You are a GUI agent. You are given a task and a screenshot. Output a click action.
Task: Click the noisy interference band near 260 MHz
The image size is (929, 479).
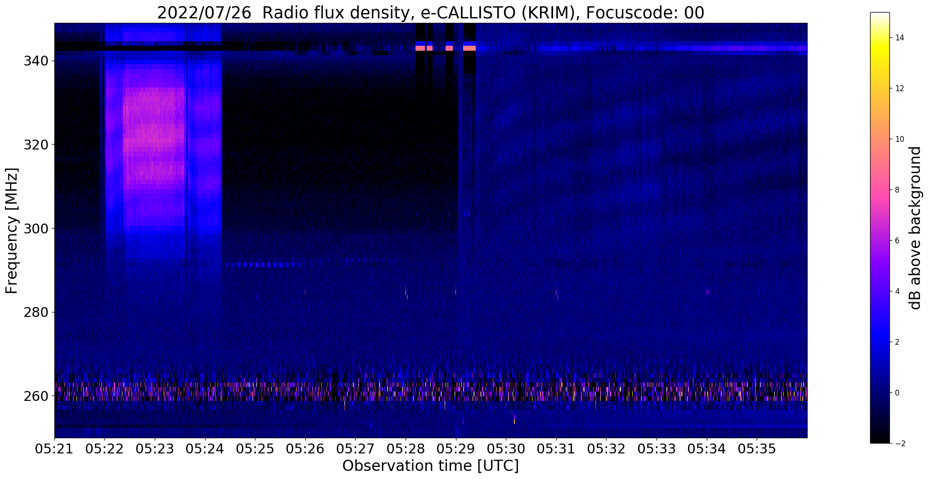click(431, 391)
